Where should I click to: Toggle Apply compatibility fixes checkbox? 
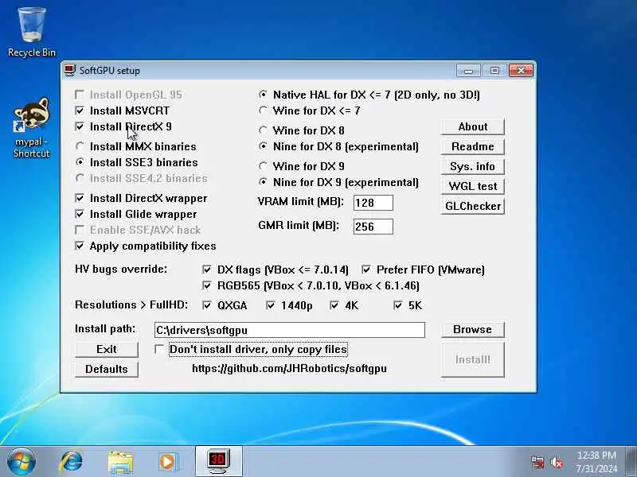click(80, 246)
